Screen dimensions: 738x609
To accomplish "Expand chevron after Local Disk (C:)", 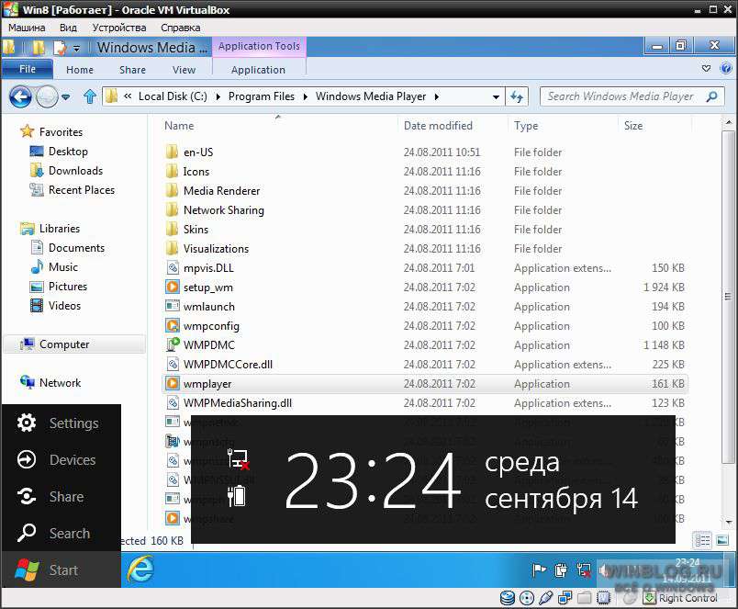I will [218, 96].
